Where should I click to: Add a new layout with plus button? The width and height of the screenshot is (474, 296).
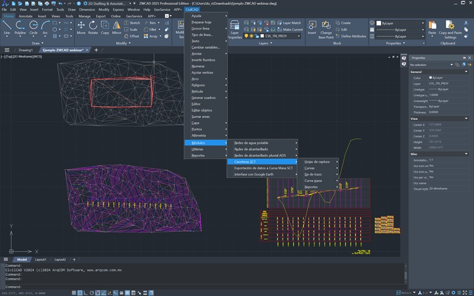click(74, 259)
